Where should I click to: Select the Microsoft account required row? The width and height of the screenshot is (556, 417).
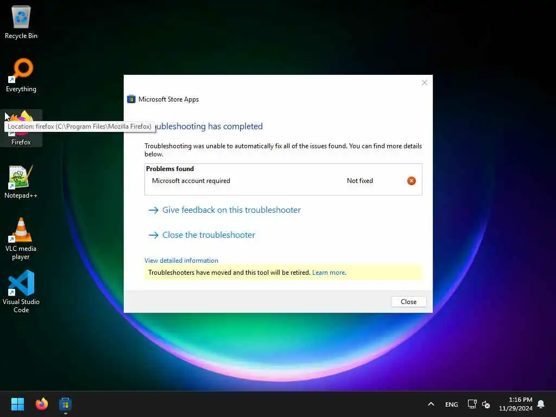[283, 181]
